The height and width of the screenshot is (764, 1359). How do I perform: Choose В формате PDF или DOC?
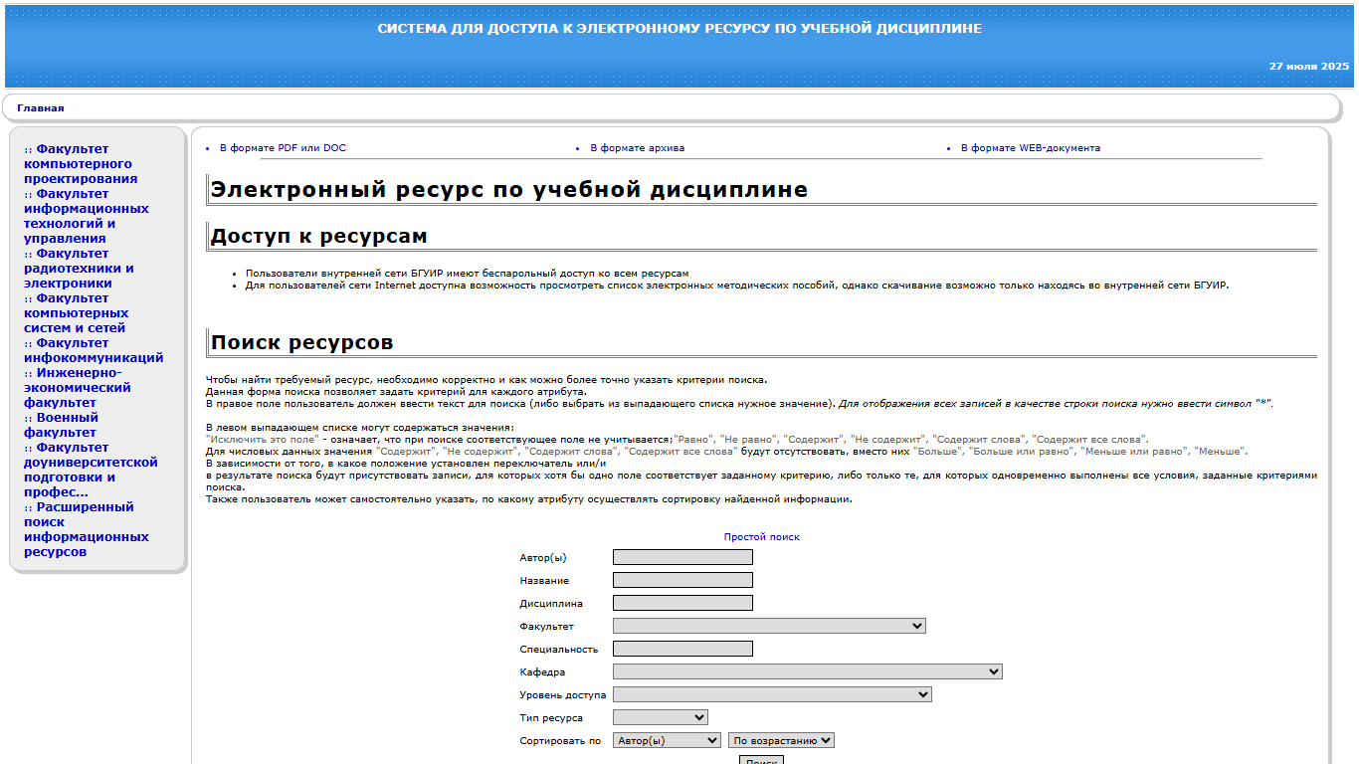click(x=283, y=148)
